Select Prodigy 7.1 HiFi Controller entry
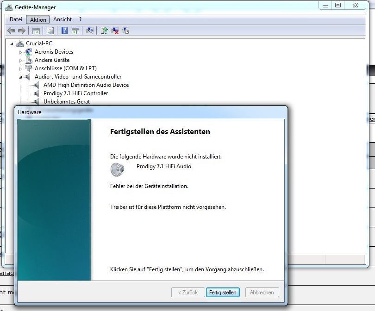This screenshot has width=375, height=311. (75, 93)
